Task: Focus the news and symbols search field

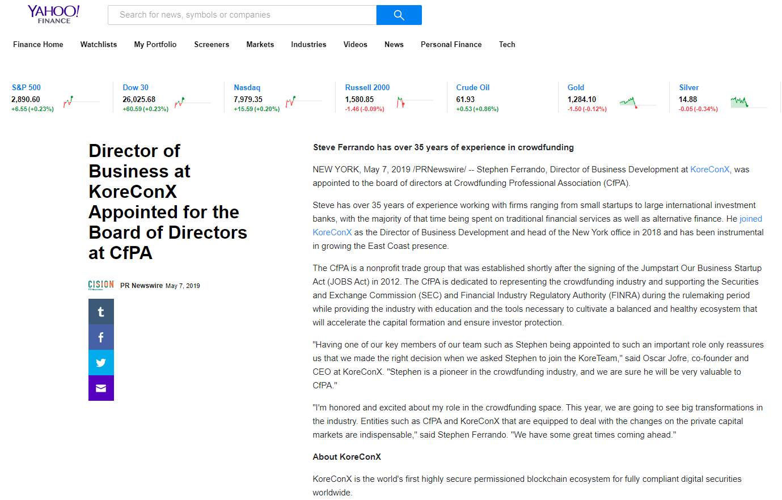Action: point(242,15)
